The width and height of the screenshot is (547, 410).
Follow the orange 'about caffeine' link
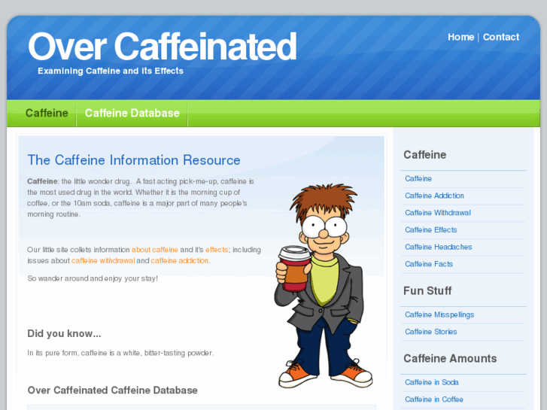pyautogui.click(x=154, y=250)
